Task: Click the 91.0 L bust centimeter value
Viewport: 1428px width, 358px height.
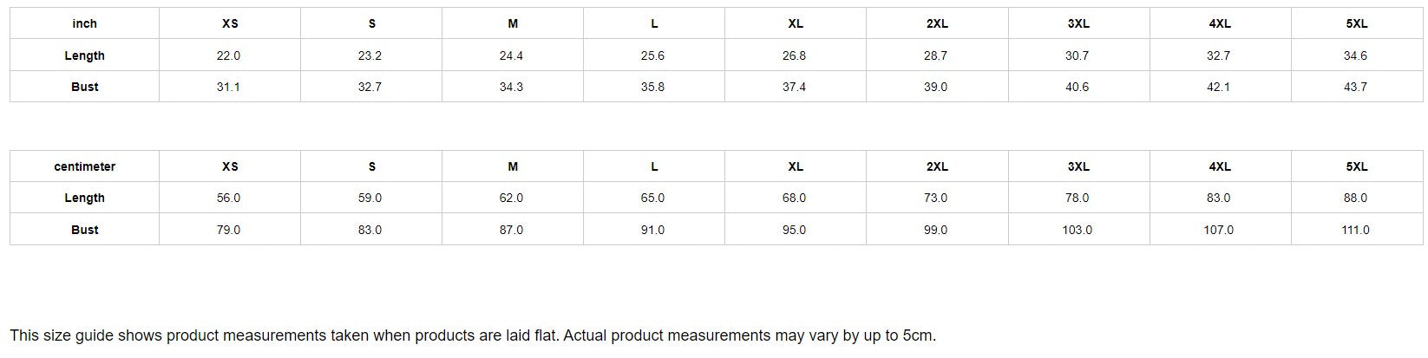Action: [652, 230]
